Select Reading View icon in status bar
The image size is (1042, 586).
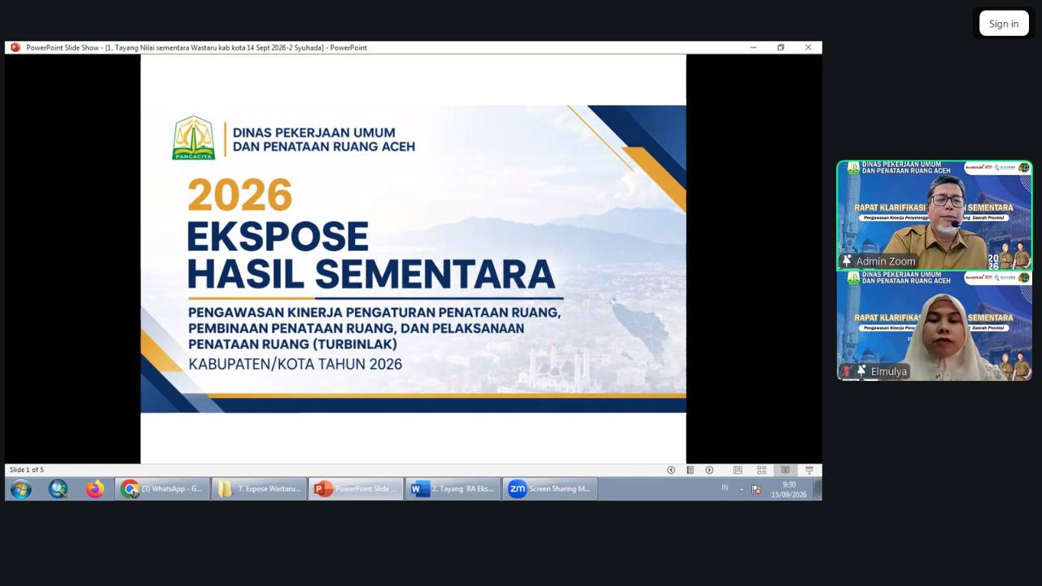pyautogui.click(x=785, y=470)
